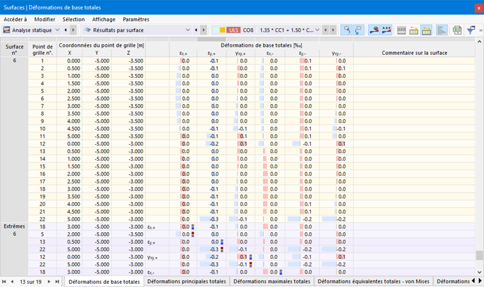Screen dimensions: 484x287
Task: Go to previous results table arrow
Action: pyautogui.click(x=196, y=30)
